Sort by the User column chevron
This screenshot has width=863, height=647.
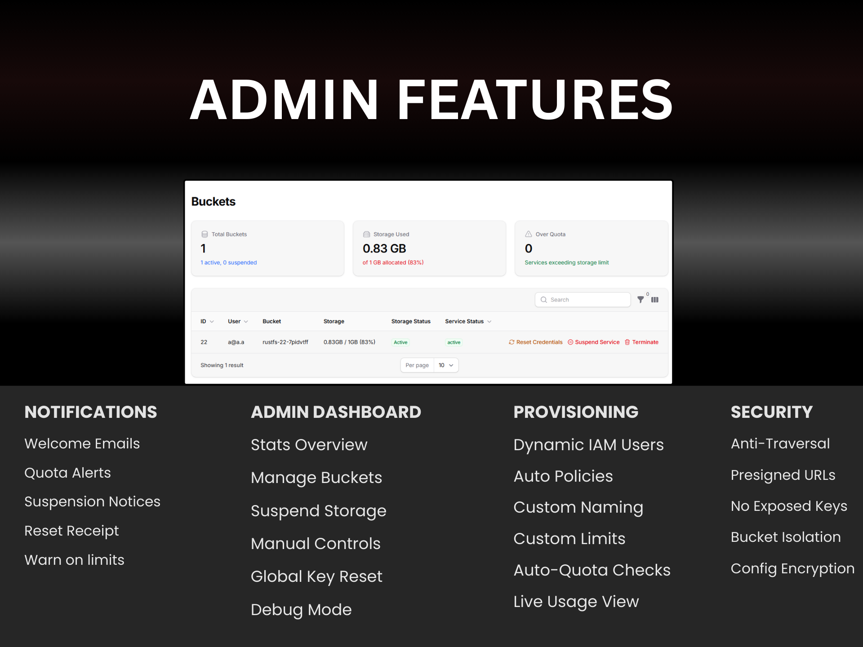[x=246, y=322]
